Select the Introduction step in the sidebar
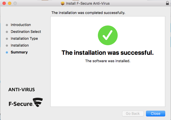The image size is (171, 120). click(x=21, y=25)
